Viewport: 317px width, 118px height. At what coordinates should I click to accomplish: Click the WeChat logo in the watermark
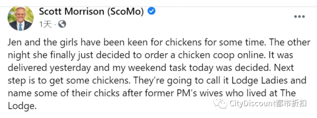220,103
